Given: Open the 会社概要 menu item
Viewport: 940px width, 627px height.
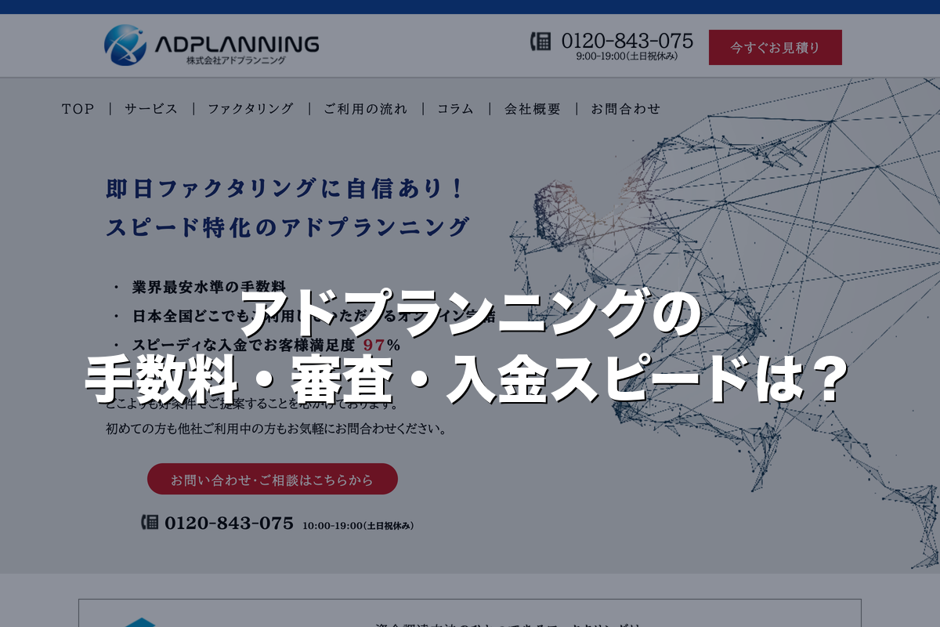Looking at the screenshot, I should coord(533,109).
